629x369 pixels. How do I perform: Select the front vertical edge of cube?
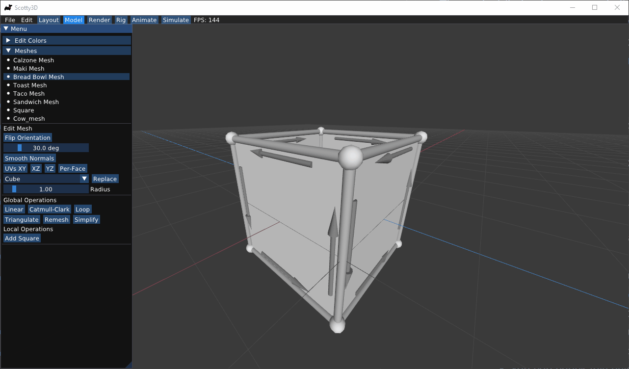pyautogui.click(x=344, y=243)
